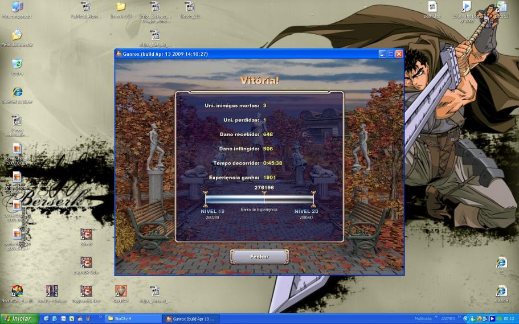Open the NeoRAGEx desktop shortcut
This screenshot has width=519, height=324.
(x=17, y=291)
